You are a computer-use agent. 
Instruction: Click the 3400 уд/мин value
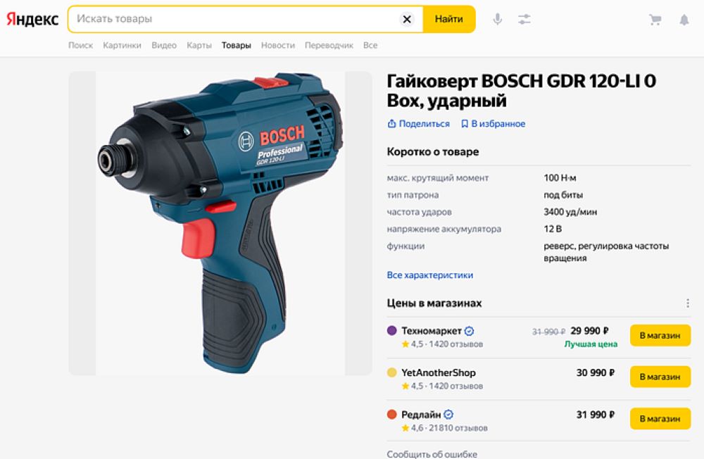click(x=570, y=212)
